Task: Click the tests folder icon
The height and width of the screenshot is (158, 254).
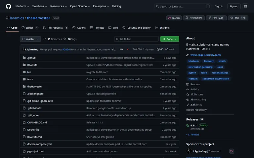Action: pyautogui.click(x=24, y=79)
